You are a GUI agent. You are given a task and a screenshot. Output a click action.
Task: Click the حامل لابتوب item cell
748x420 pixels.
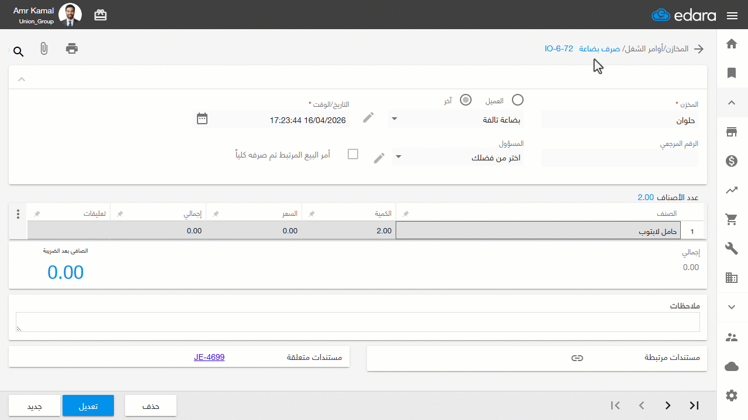point(538,230)
